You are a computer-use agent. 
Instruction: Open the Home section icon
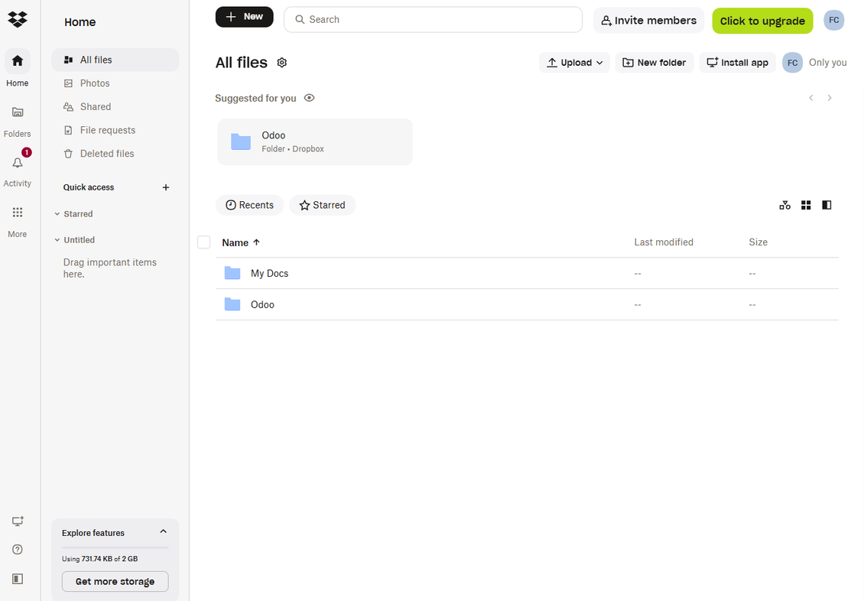coord(18,60)
